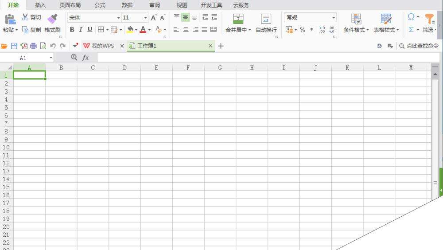
Task: Select the Format Painter brush
Action: coord(52,19)
